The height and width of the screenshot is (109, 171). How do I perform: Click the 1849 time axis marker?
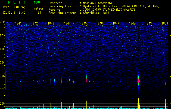click(x=148, y=23)
